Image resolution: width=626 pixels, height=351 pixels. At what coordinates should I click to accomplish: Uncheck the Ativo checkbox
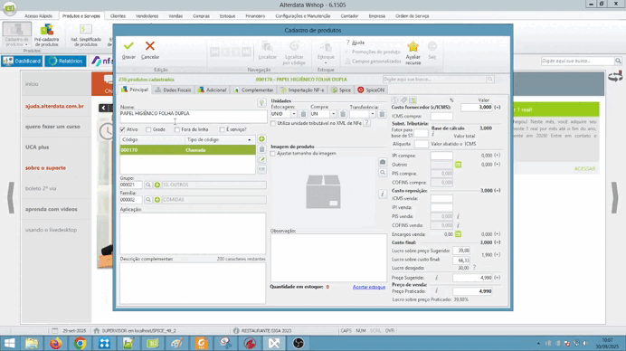(x=122, y=129)
